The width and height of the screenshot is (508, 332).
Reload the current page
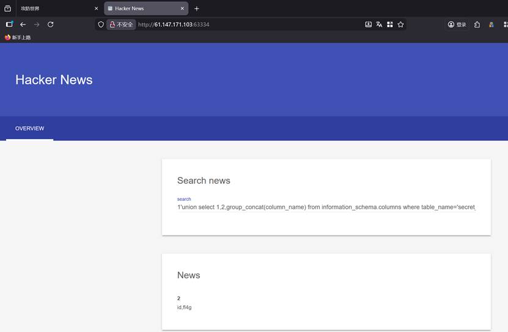[x=51, y=24]
